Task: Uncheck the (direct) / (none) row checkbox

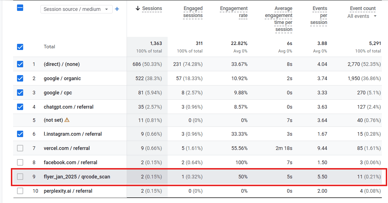Action: point(20,64)
